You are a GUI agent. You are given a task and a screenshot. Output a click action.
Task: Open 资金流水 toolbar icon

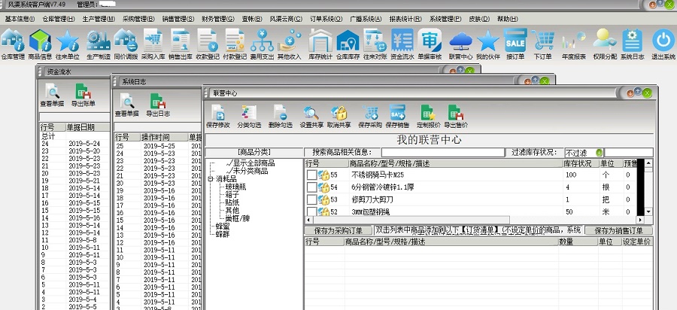(402, 44)
